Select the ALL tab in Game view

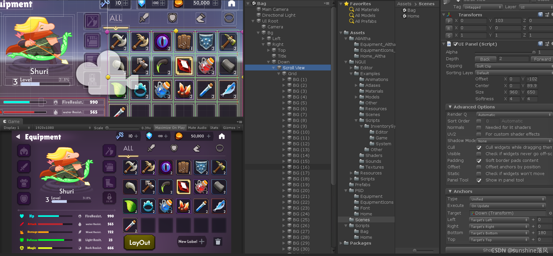click(x=128, y=148)
